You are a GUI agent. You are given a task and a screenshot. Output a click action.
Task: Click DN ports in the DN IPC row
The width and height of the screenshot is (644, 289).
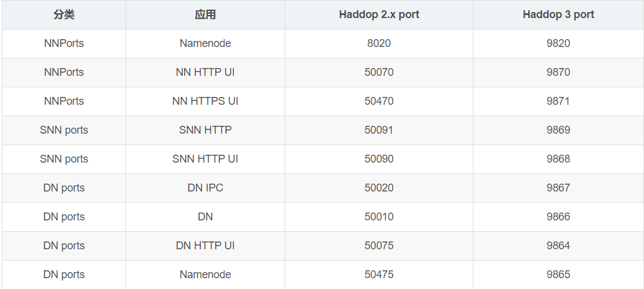tap(64, 188)
